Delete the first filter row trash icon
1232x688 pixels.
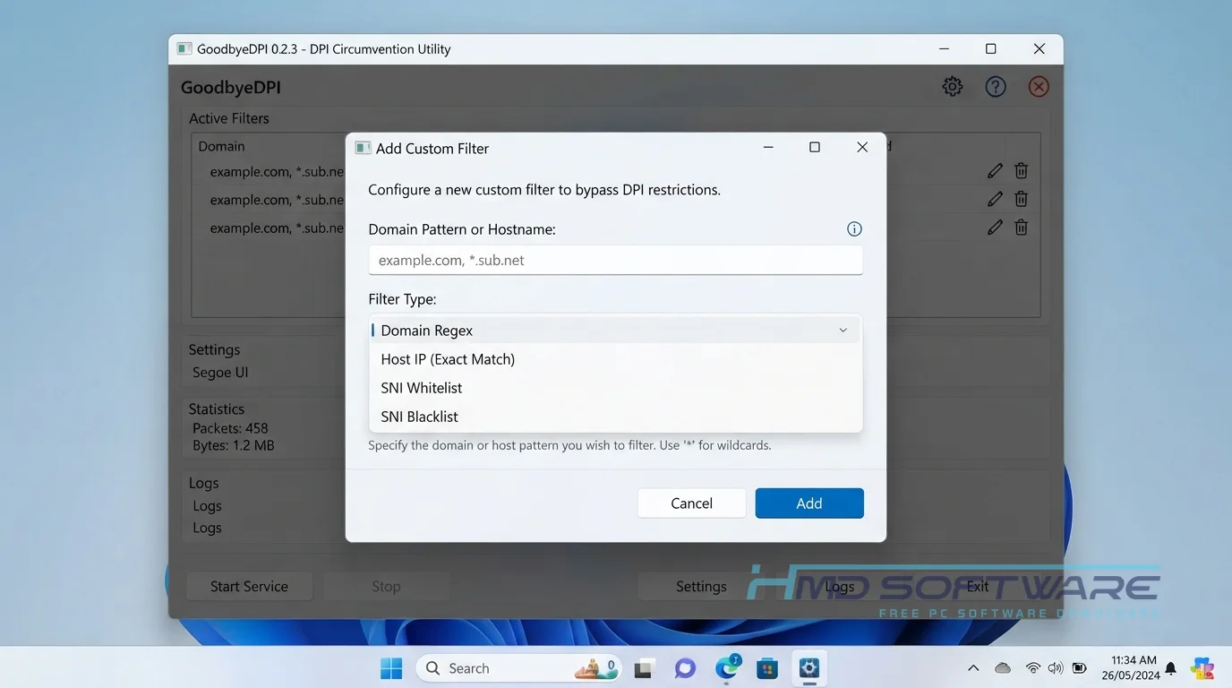[1021, 170]
